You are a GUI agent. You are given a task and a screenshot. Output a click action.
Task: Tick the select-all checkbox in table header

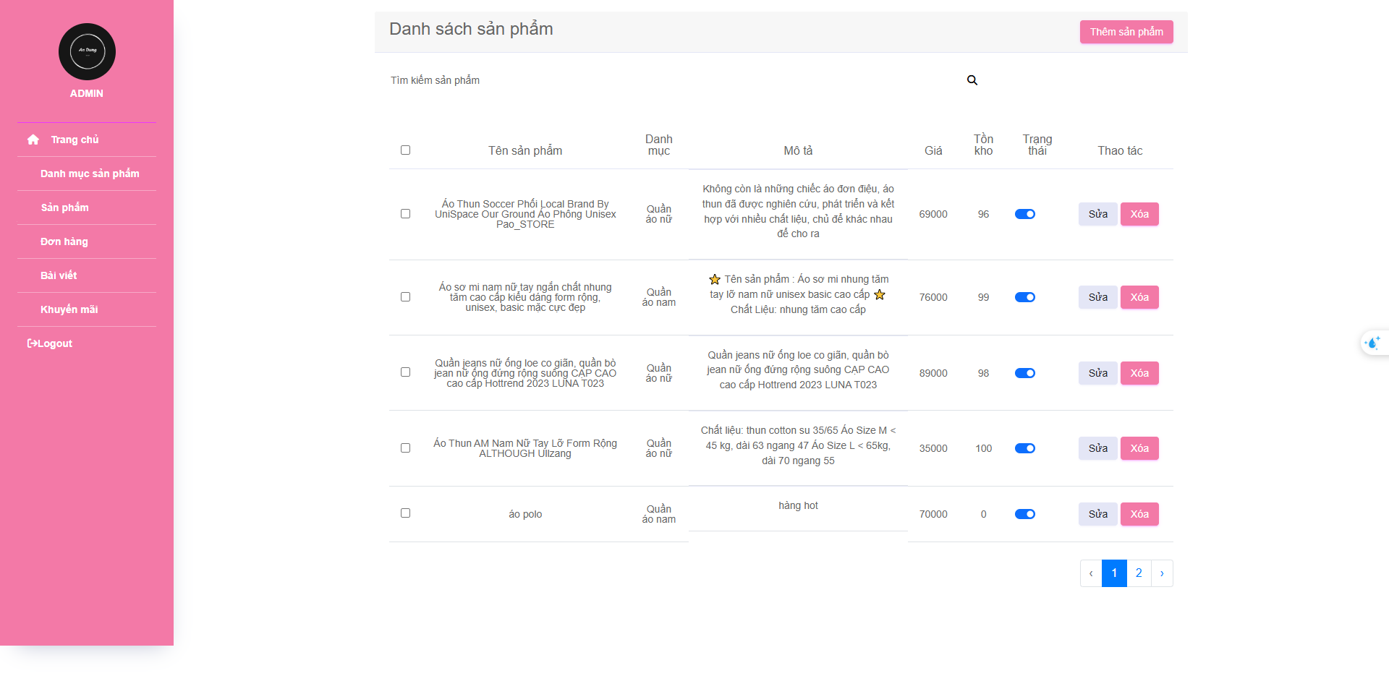405,150
